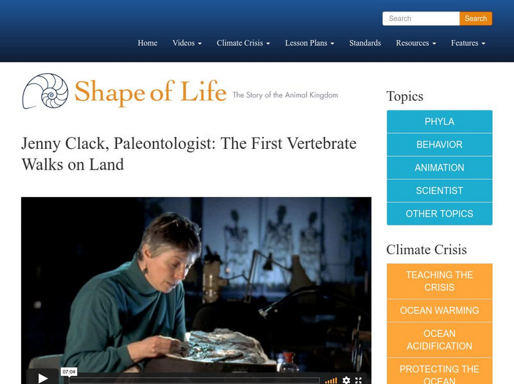Open Teaching the Crisis link
Viewport: 514px width, 384px height.
click(439, 281)
